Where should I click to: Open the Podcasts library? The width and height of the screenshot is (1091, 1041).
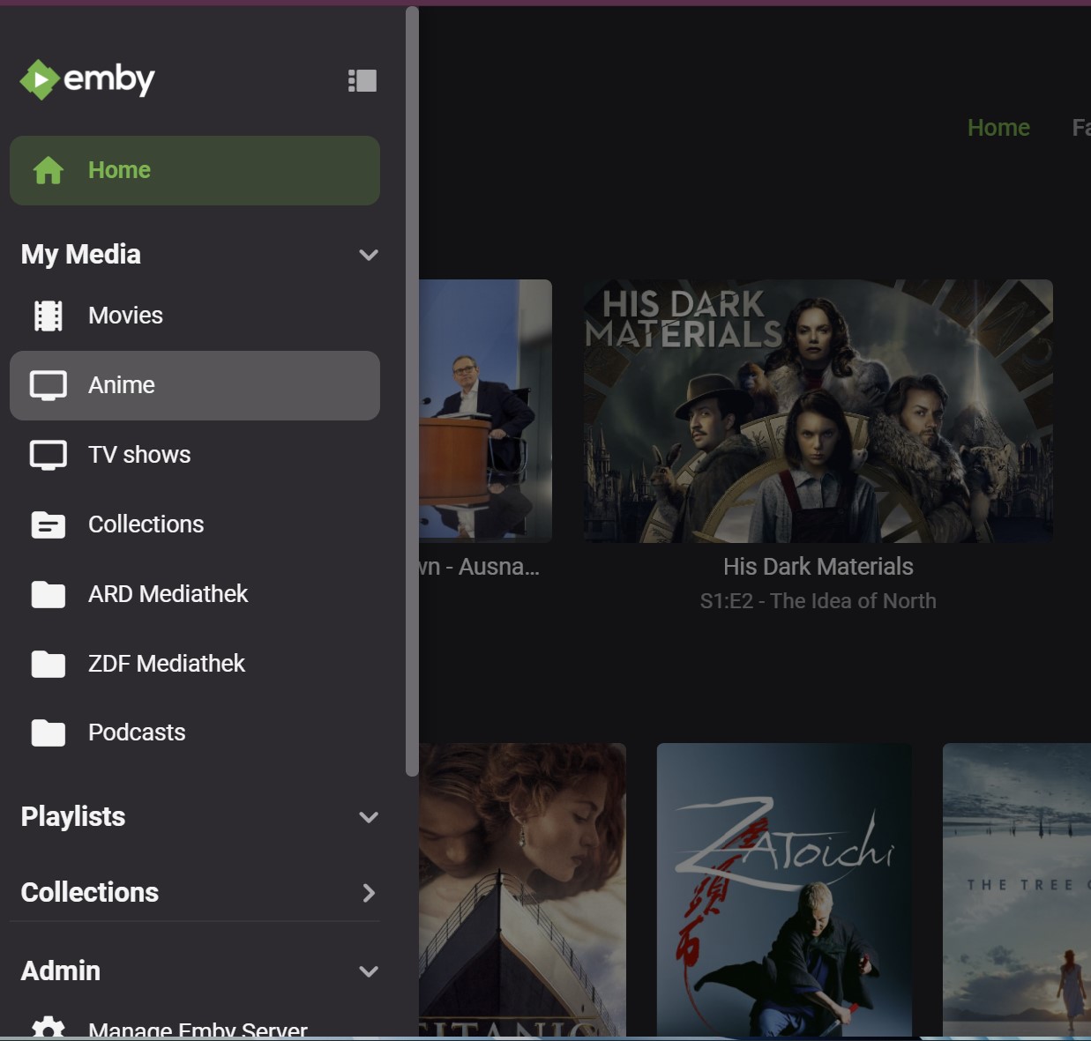[x=137, y=732]
